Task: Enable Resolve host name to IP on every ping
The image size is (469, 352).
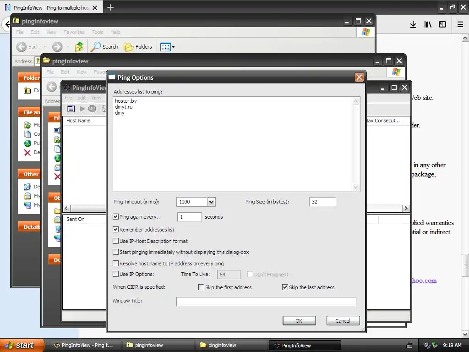Action: point(115,263)
